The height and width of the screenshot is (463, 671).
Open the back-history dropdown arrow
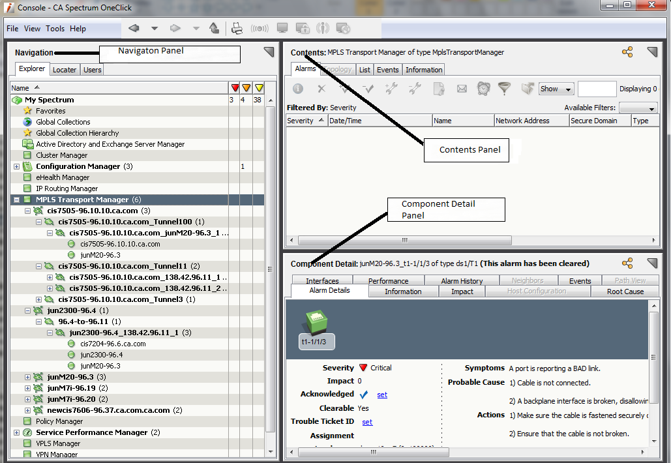(x=155, y=28)
